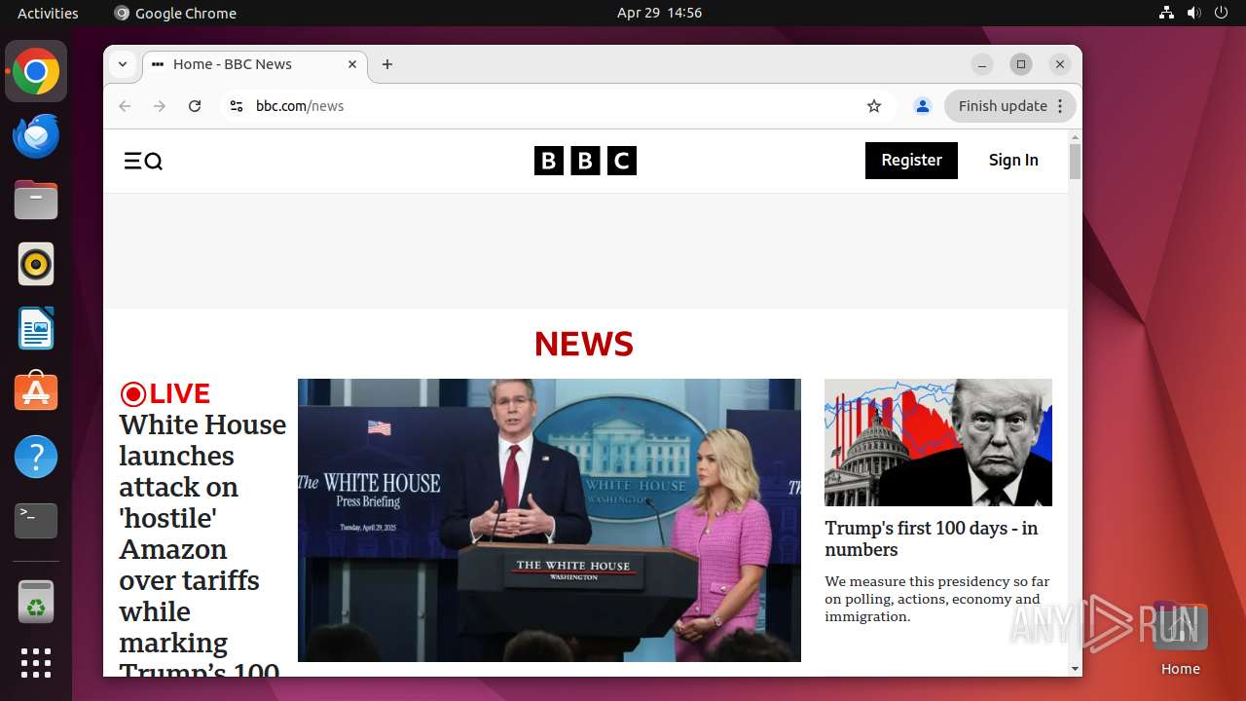Open the Home folder desktop icon

(x=1180, y=638)
